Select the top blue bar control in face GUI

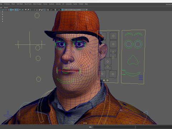pyautogui.click(x=140, y=76)
